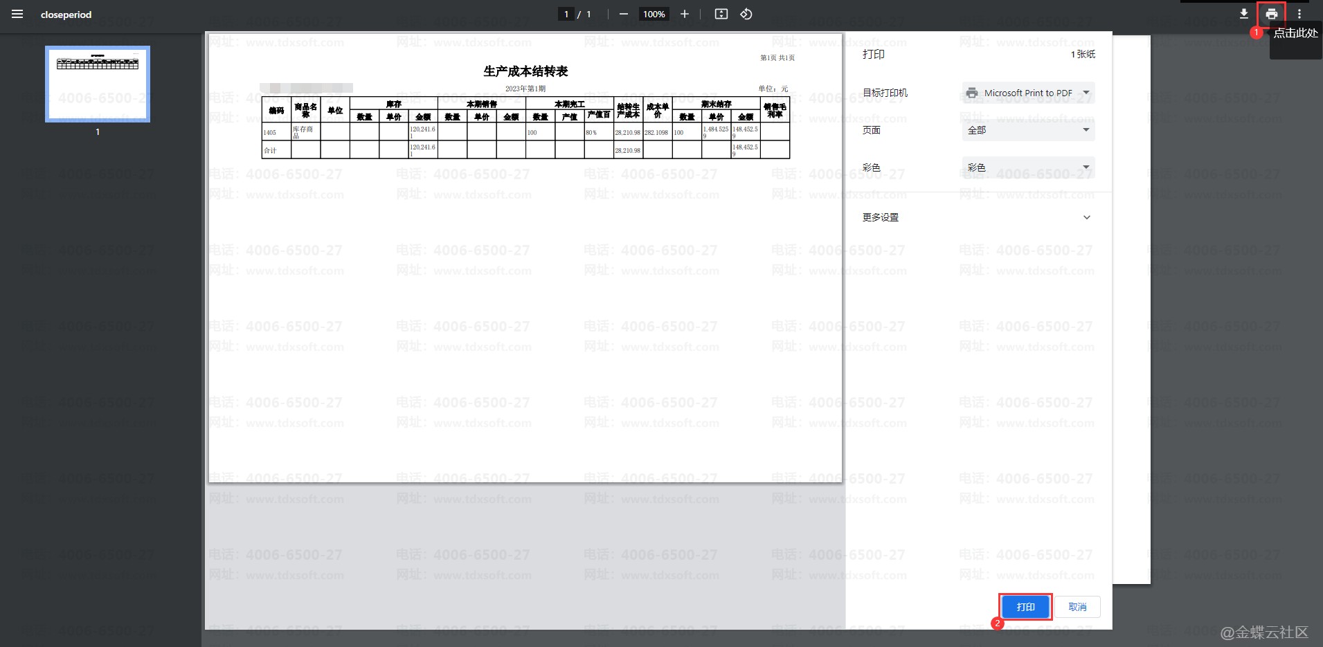Open the 页面 dropdown showing 全部
1323x647 pixels.
click(1028, 130)
